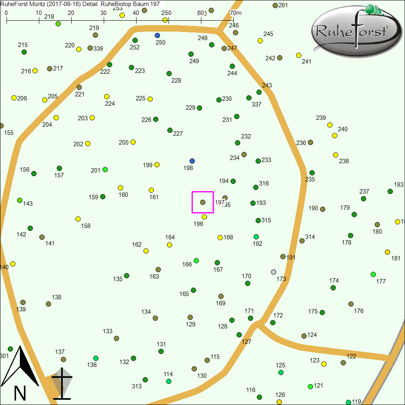The image size is (405, 405).
Task: Click the 70m end of scale bar
Action: 233,19
